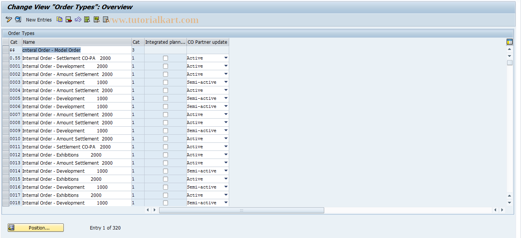Image resolution: width=521 pixels, height=238 pixels.
Task: Click the Undo Change icon
Action: coord(78,20)
